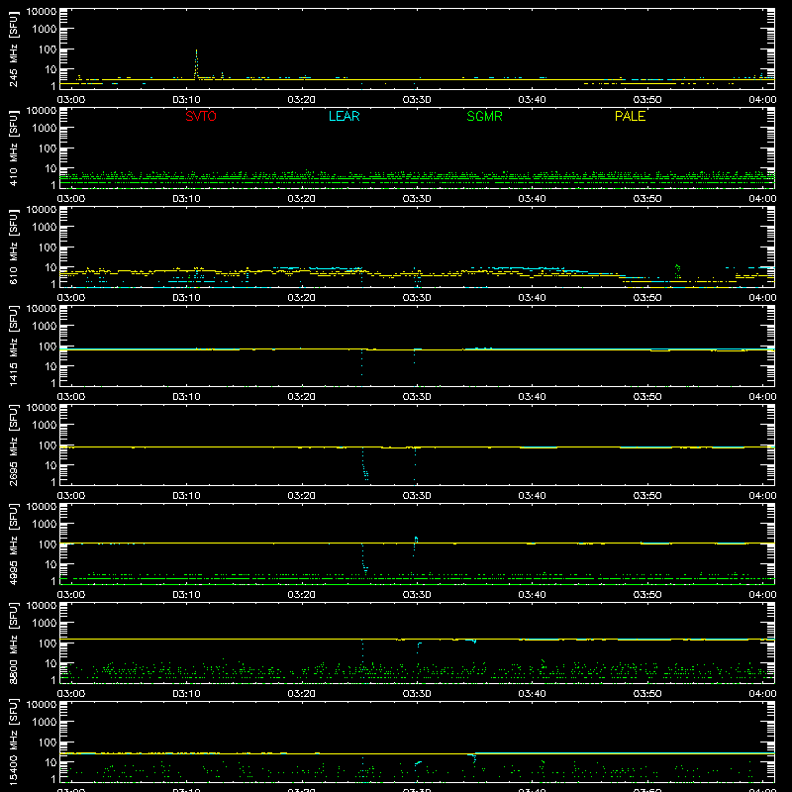
Task: Click the 10 tick label on 8800 MHz axis
Action: [50, 663]
